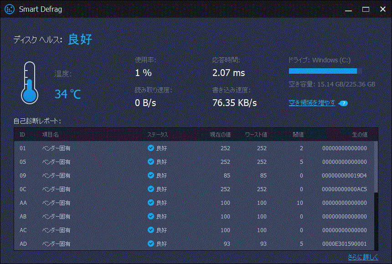Click the status checkmark icon in row 0C
The width and height of the screenshot is (392, 264).
[x=151, y=189]
